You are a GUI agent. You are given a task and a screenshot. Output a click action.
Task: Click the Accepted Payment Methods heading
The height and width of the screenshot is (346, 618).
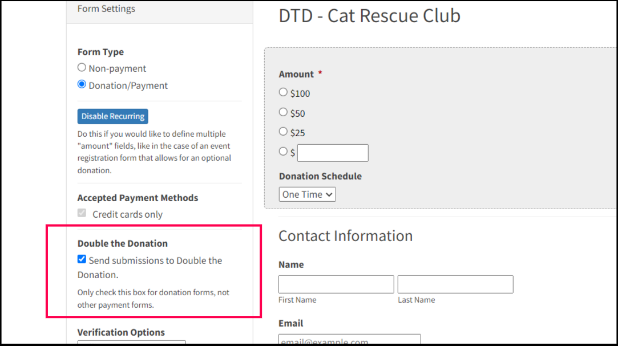138,198
